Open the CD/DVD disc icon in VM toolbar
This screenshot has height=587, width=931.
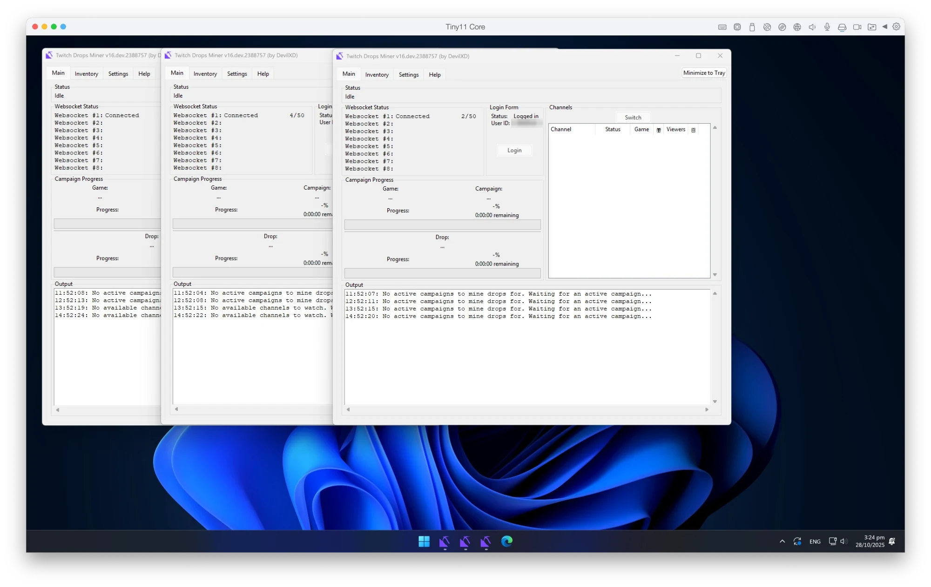click(782, 27)
